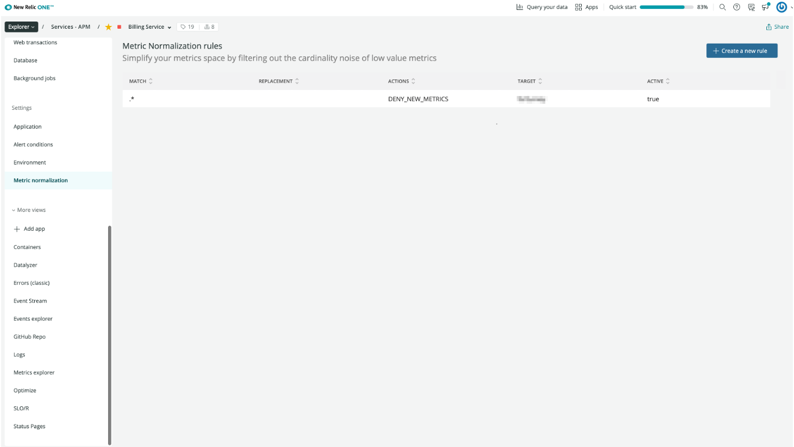This screenshot has width=794, height=447.
Task: Open the Explorer dropdown
Action: coord(22,27)
